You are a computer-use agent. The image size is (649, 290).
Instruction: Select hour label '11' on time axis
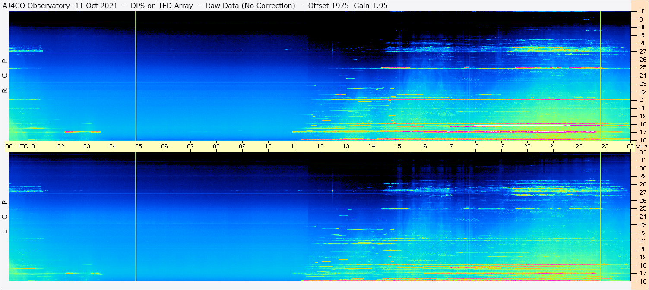[x=294, y=146]
